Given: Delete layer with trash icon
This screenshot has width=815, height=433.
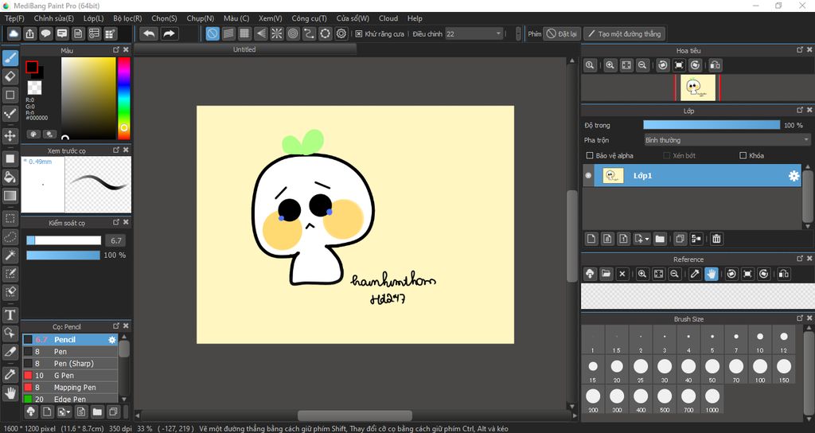Looking at the screenshot, I should (716, 239).
